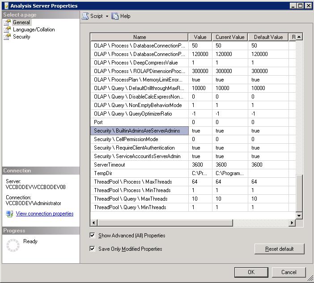Viewport: 314px width, 283px height.
Task: Click the horizontal scrollbar thumb
Action: (165, 223)
